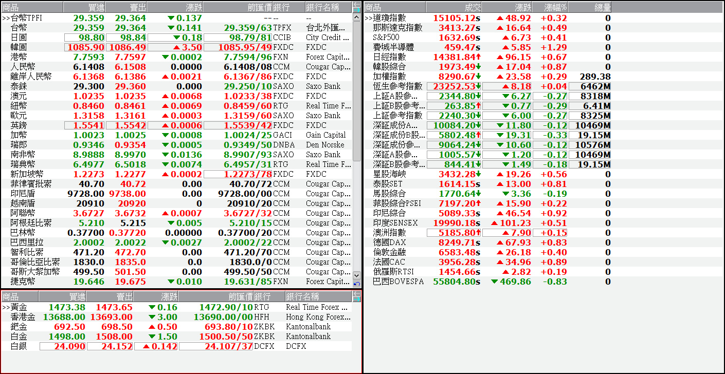Select the 巴西里拉 row

[176, 242]
